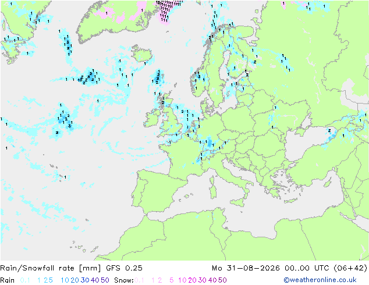Viewport: 369px width, 285px height.
Task: Click on Sardinia island on the map
Action: pos(213,191)
